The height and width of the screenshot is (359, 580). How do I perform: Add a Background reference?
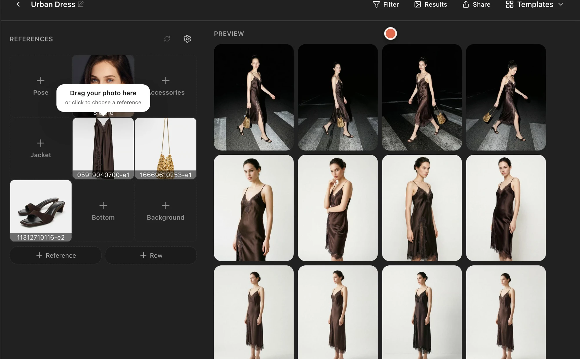coord(166,211)
